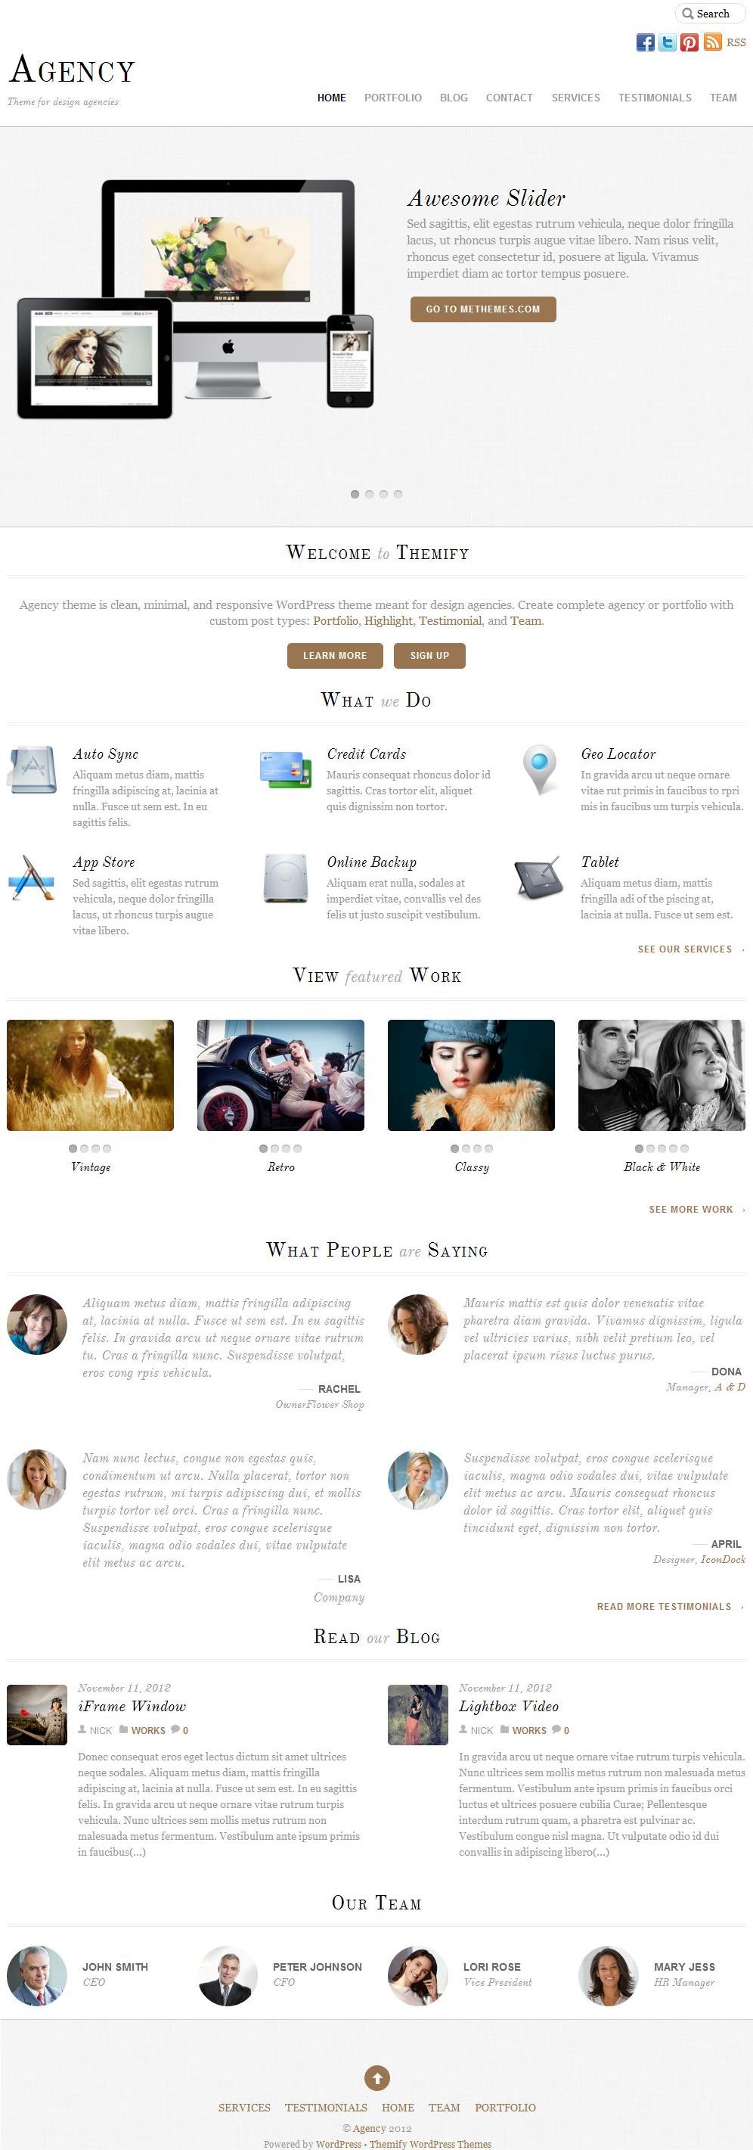This screenshot has height=2150, width=753.
Task: Open the Portfolio menu item
Action: (393, 98)
